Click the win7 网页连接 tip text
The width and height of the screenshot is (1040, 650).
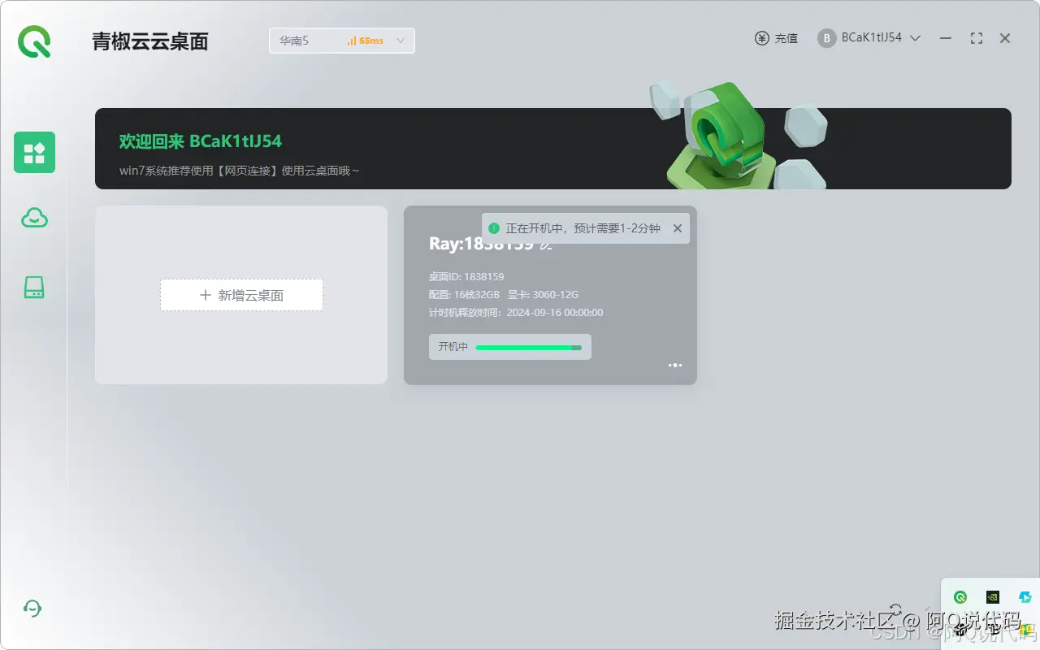(x=239, y=171)
